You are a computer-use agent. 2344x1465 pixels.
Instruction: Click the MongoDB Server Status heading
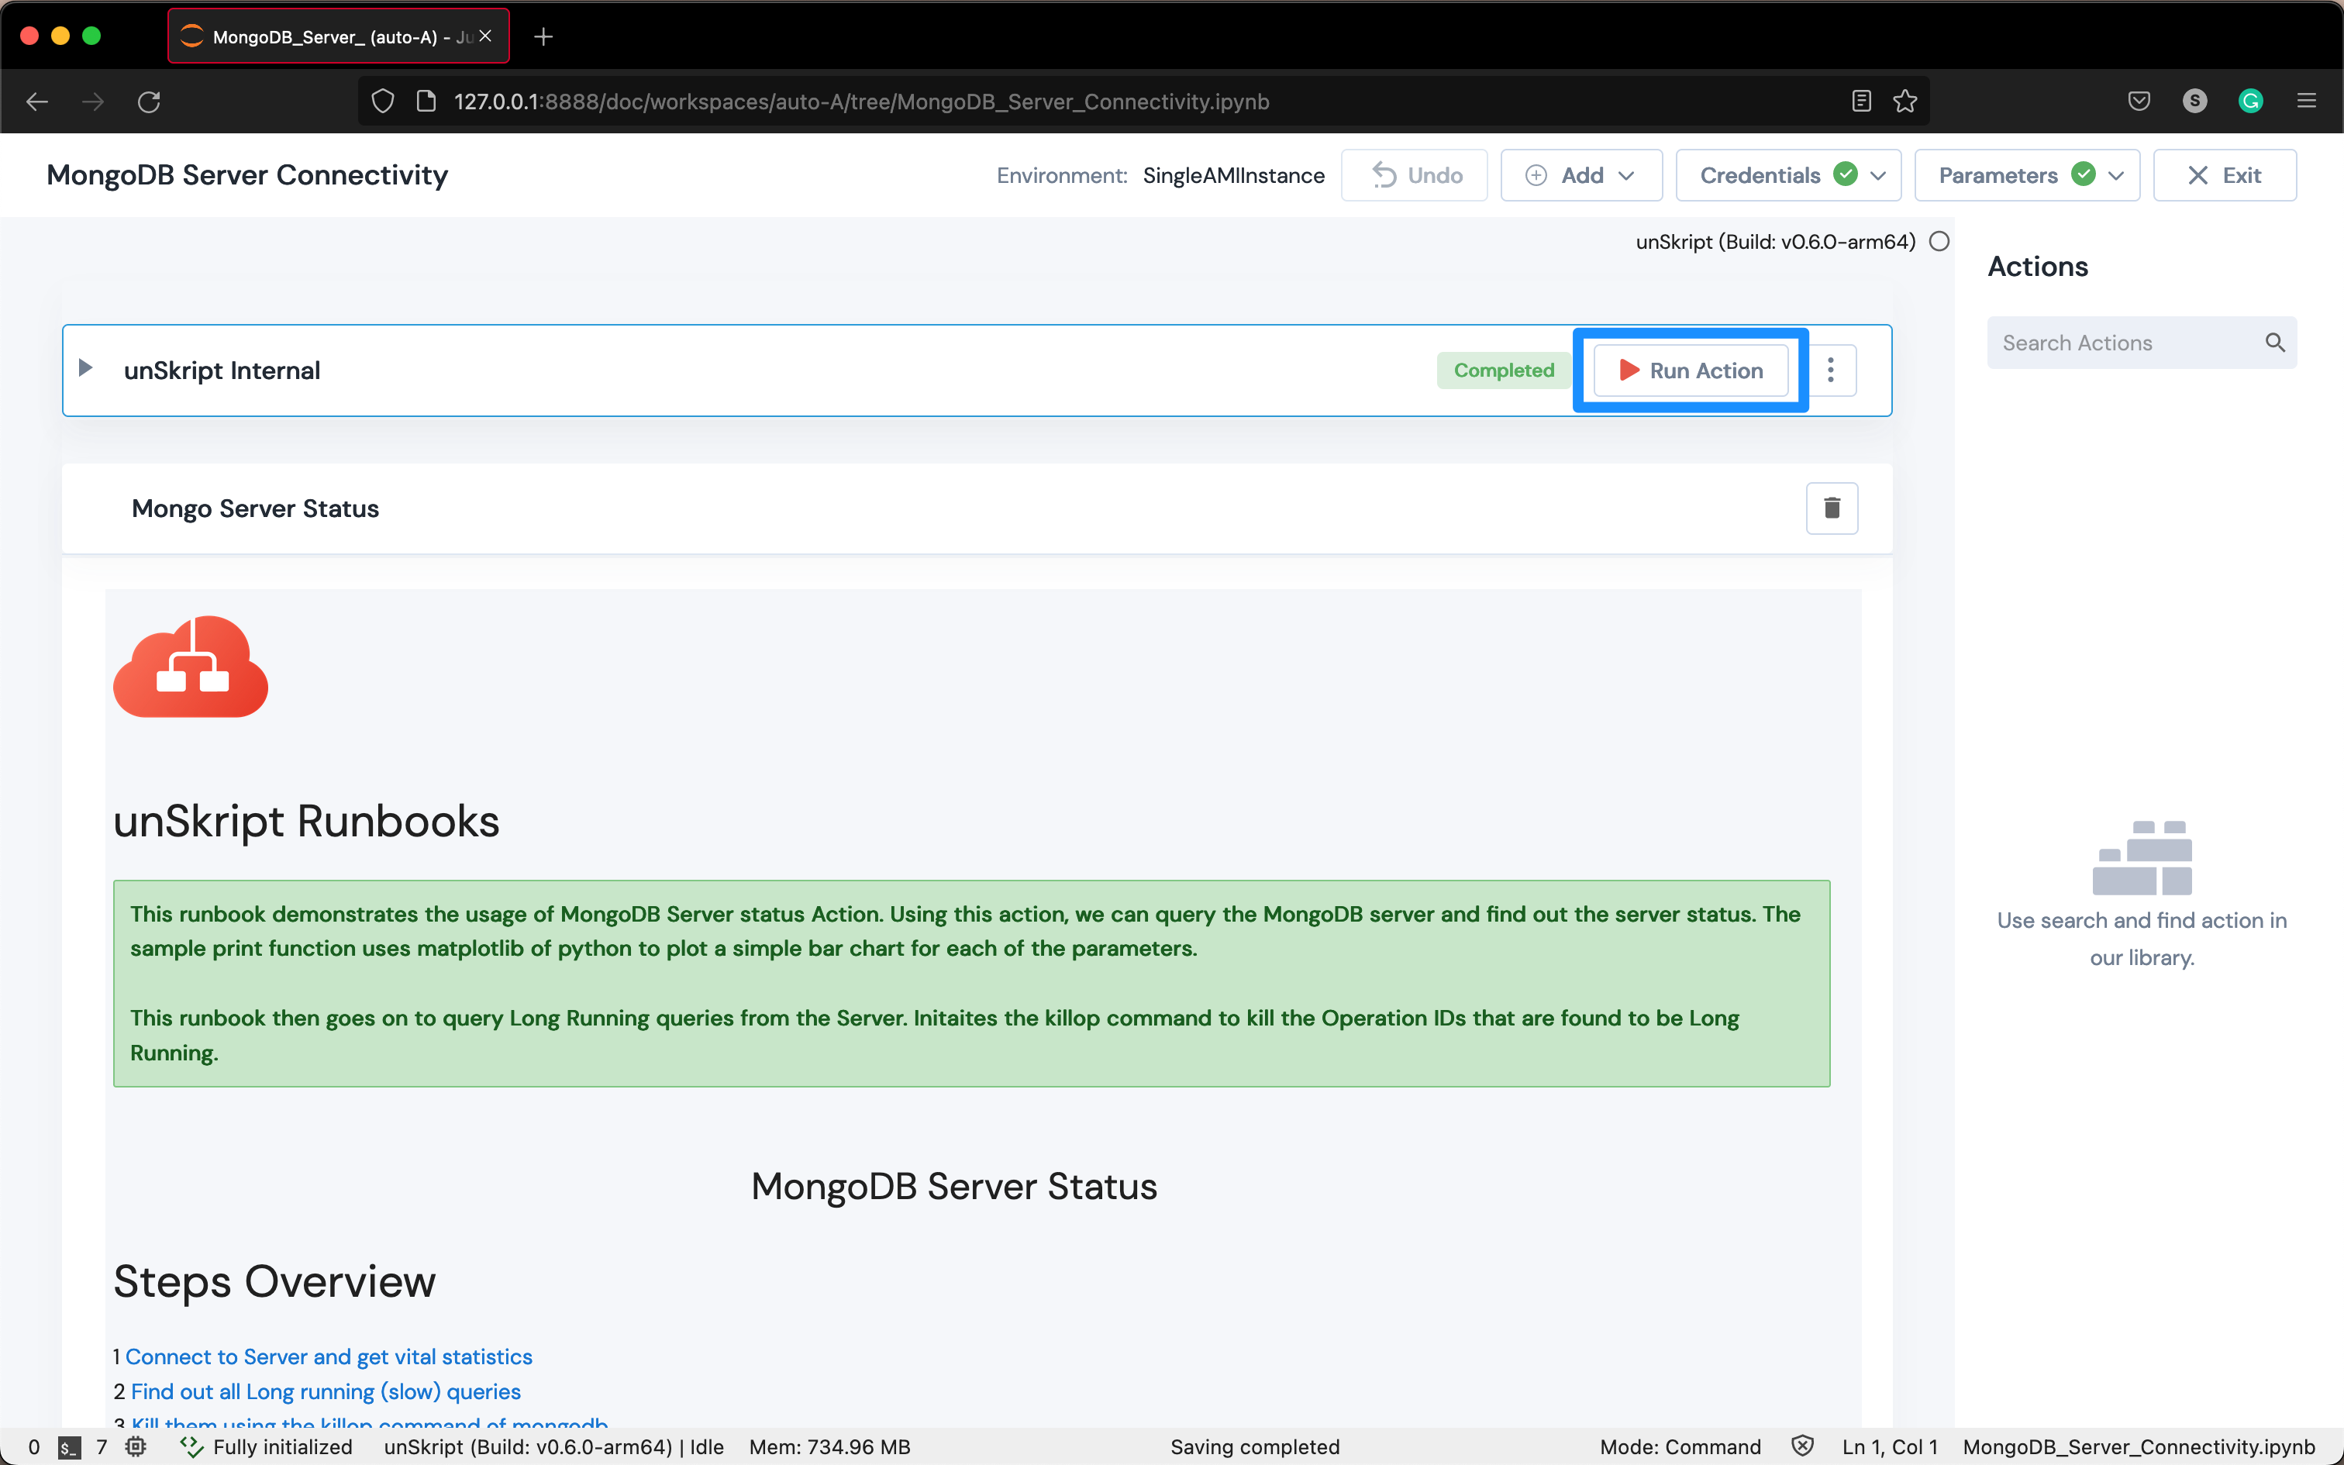954,1186
